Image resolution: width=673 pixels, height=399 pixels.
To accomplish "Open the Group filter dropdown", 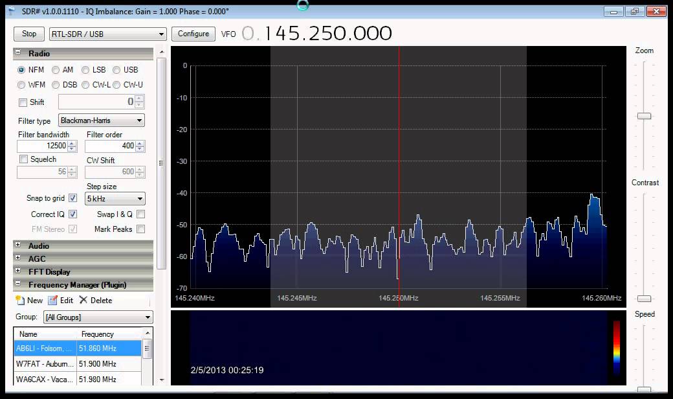I will (98, 317).
